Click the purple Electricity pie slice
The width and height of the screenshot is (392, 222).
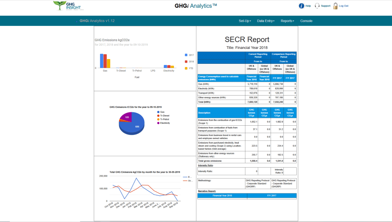(127, 117)
